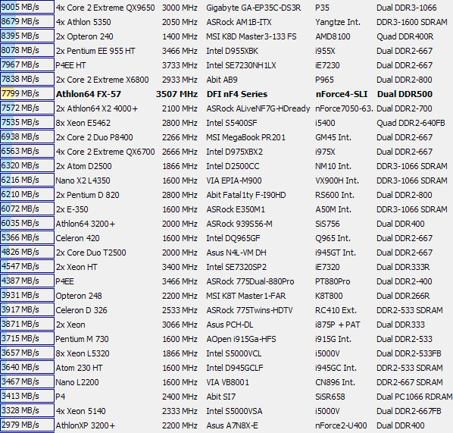The height and width of the screenshot is (433, 453).
Task: Click the Dual DDR500 memory cell
Action: 405,94
